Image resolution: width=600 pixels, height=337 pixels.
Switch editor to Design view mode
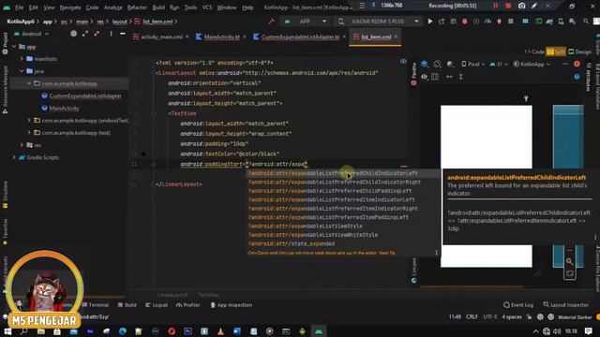click(x=579, y=51)
